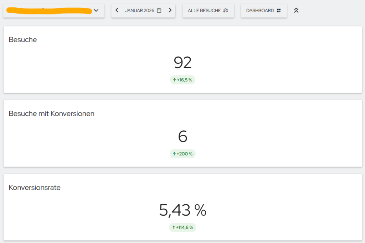Open the redacted website selector field
Viewport: 365px width, 243px height.
[54, 11]
